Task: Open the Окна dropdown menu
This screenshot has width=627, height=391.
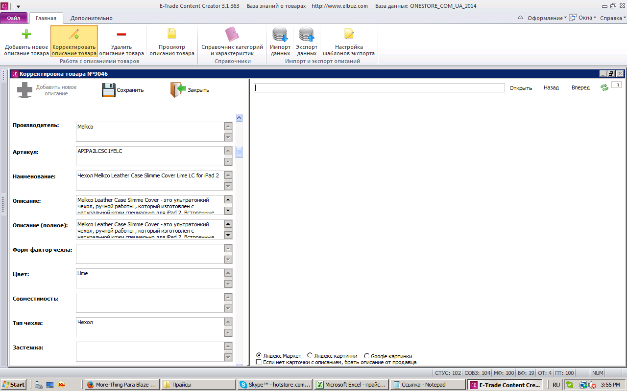Action: tap(583, 18)
